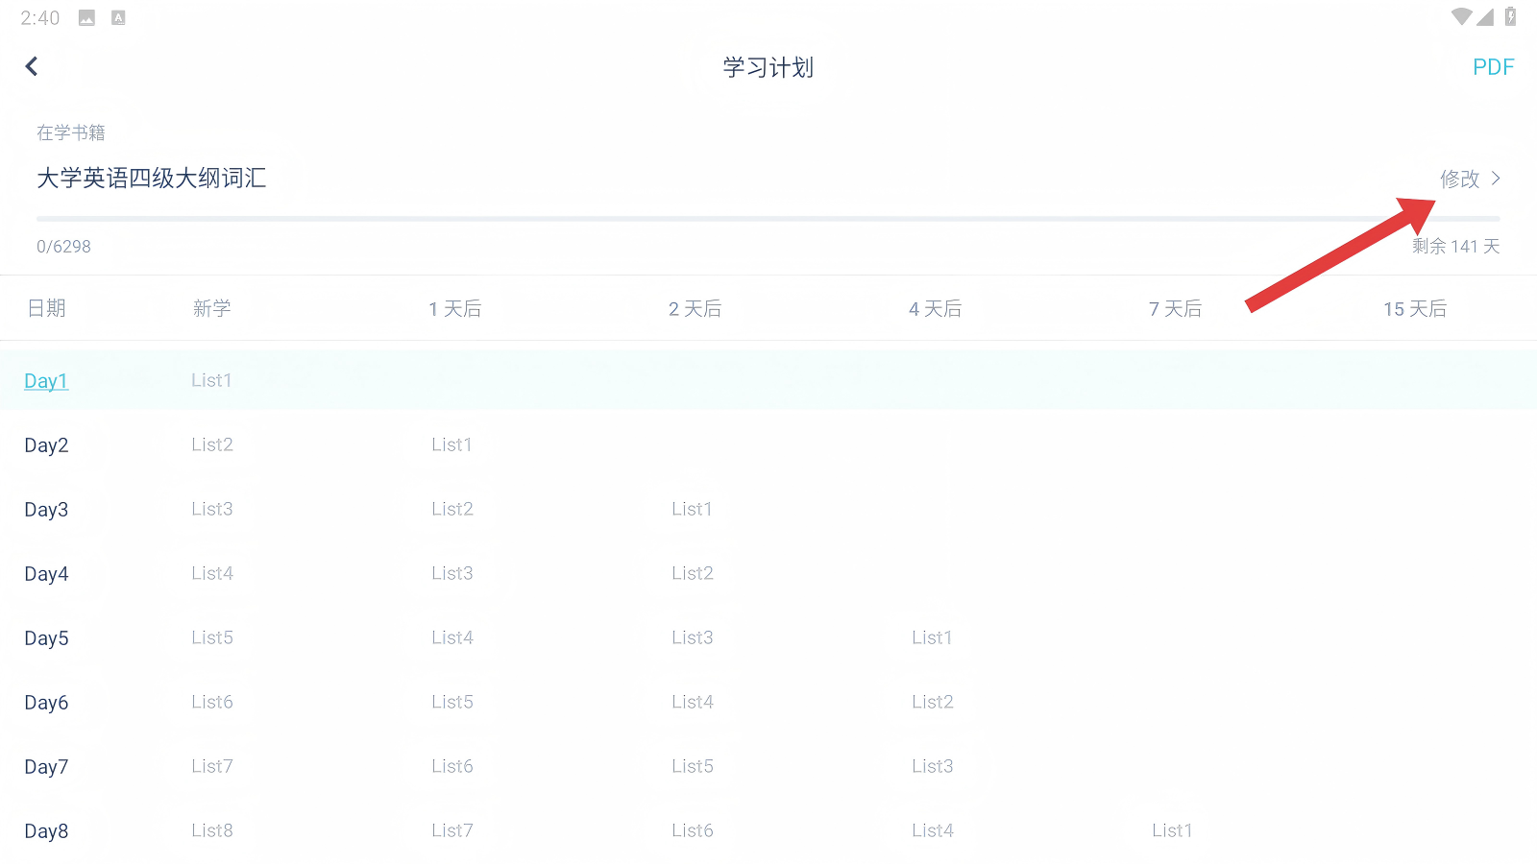Open List1 in the Day8 row
The image size is (1537, 864).
tap(1172, 830)
